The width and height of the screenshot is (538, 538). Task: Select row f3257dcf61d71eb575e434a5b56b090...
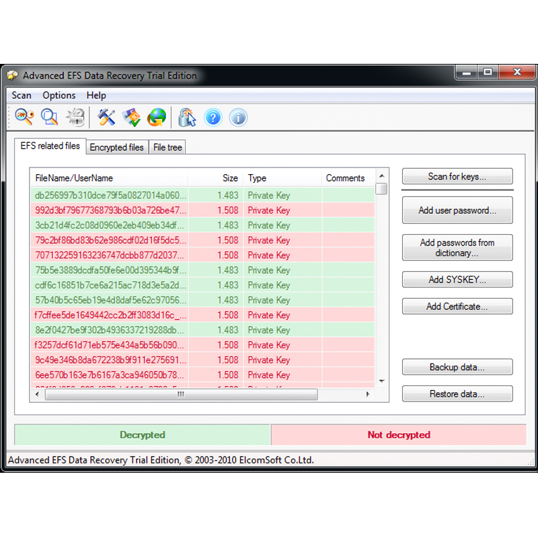tap(203, 345)
